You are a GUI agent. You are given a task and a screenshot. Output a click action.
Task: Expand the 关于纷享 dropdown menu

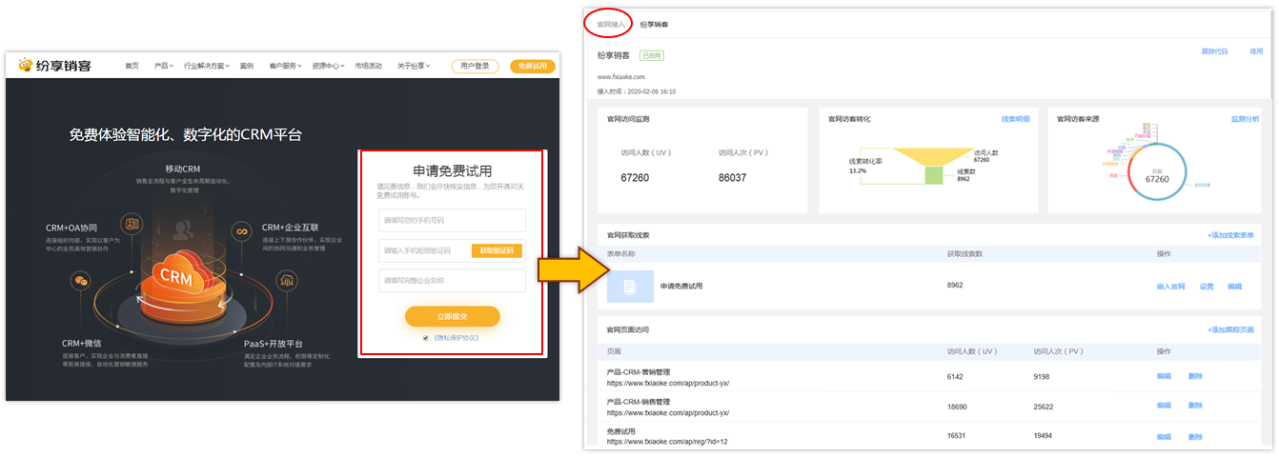(414, 66)
